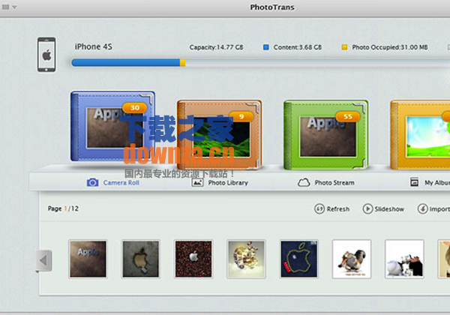Click the iPhone device icon
This screenshot has width=450, height=315.
coord(46,55)
